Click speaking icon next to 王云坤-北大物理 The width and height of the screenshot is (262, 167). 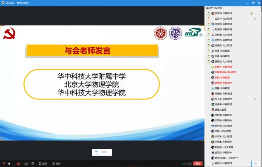[254, 19]
